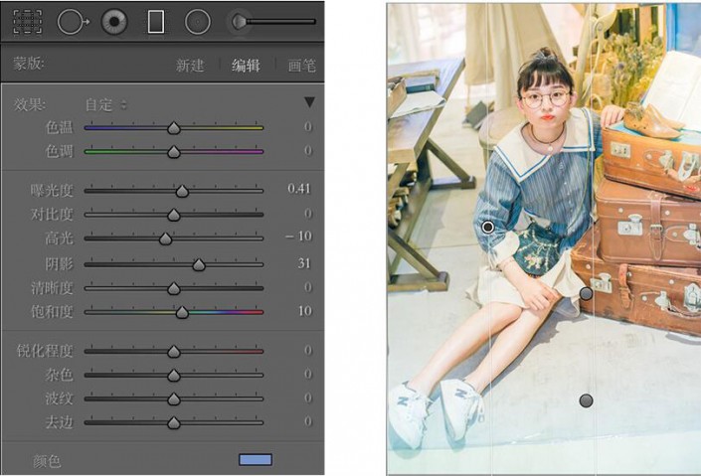Select the gray pin on the floor
The image size is (701, 476).
click(586, 400)
